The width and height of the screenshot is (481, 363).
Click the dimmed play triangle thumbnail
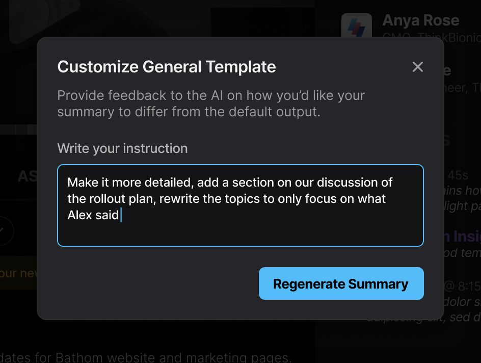43,18
